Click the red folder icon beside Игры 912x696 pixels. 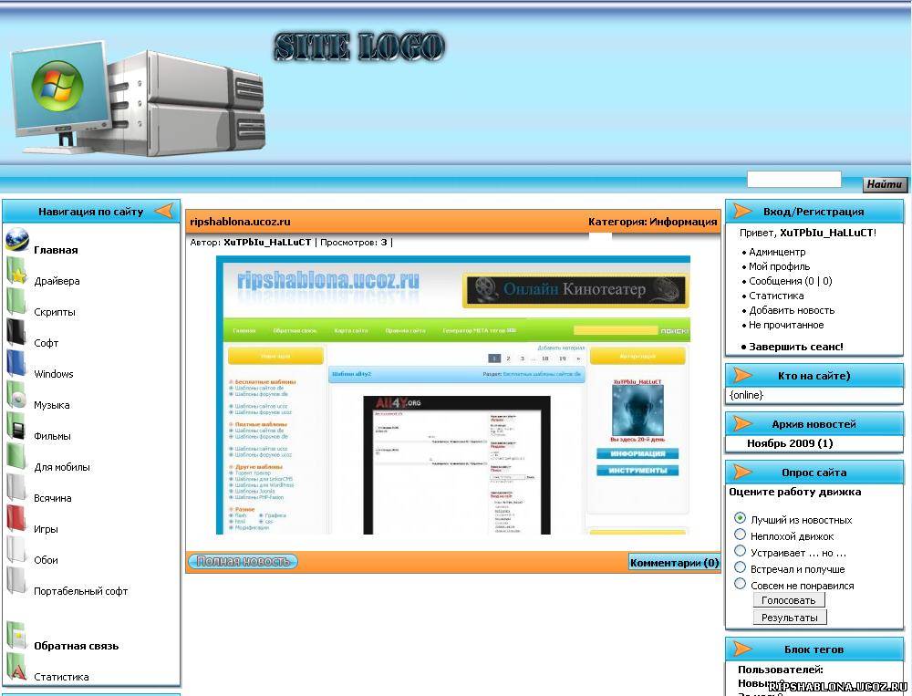[16, 520]
